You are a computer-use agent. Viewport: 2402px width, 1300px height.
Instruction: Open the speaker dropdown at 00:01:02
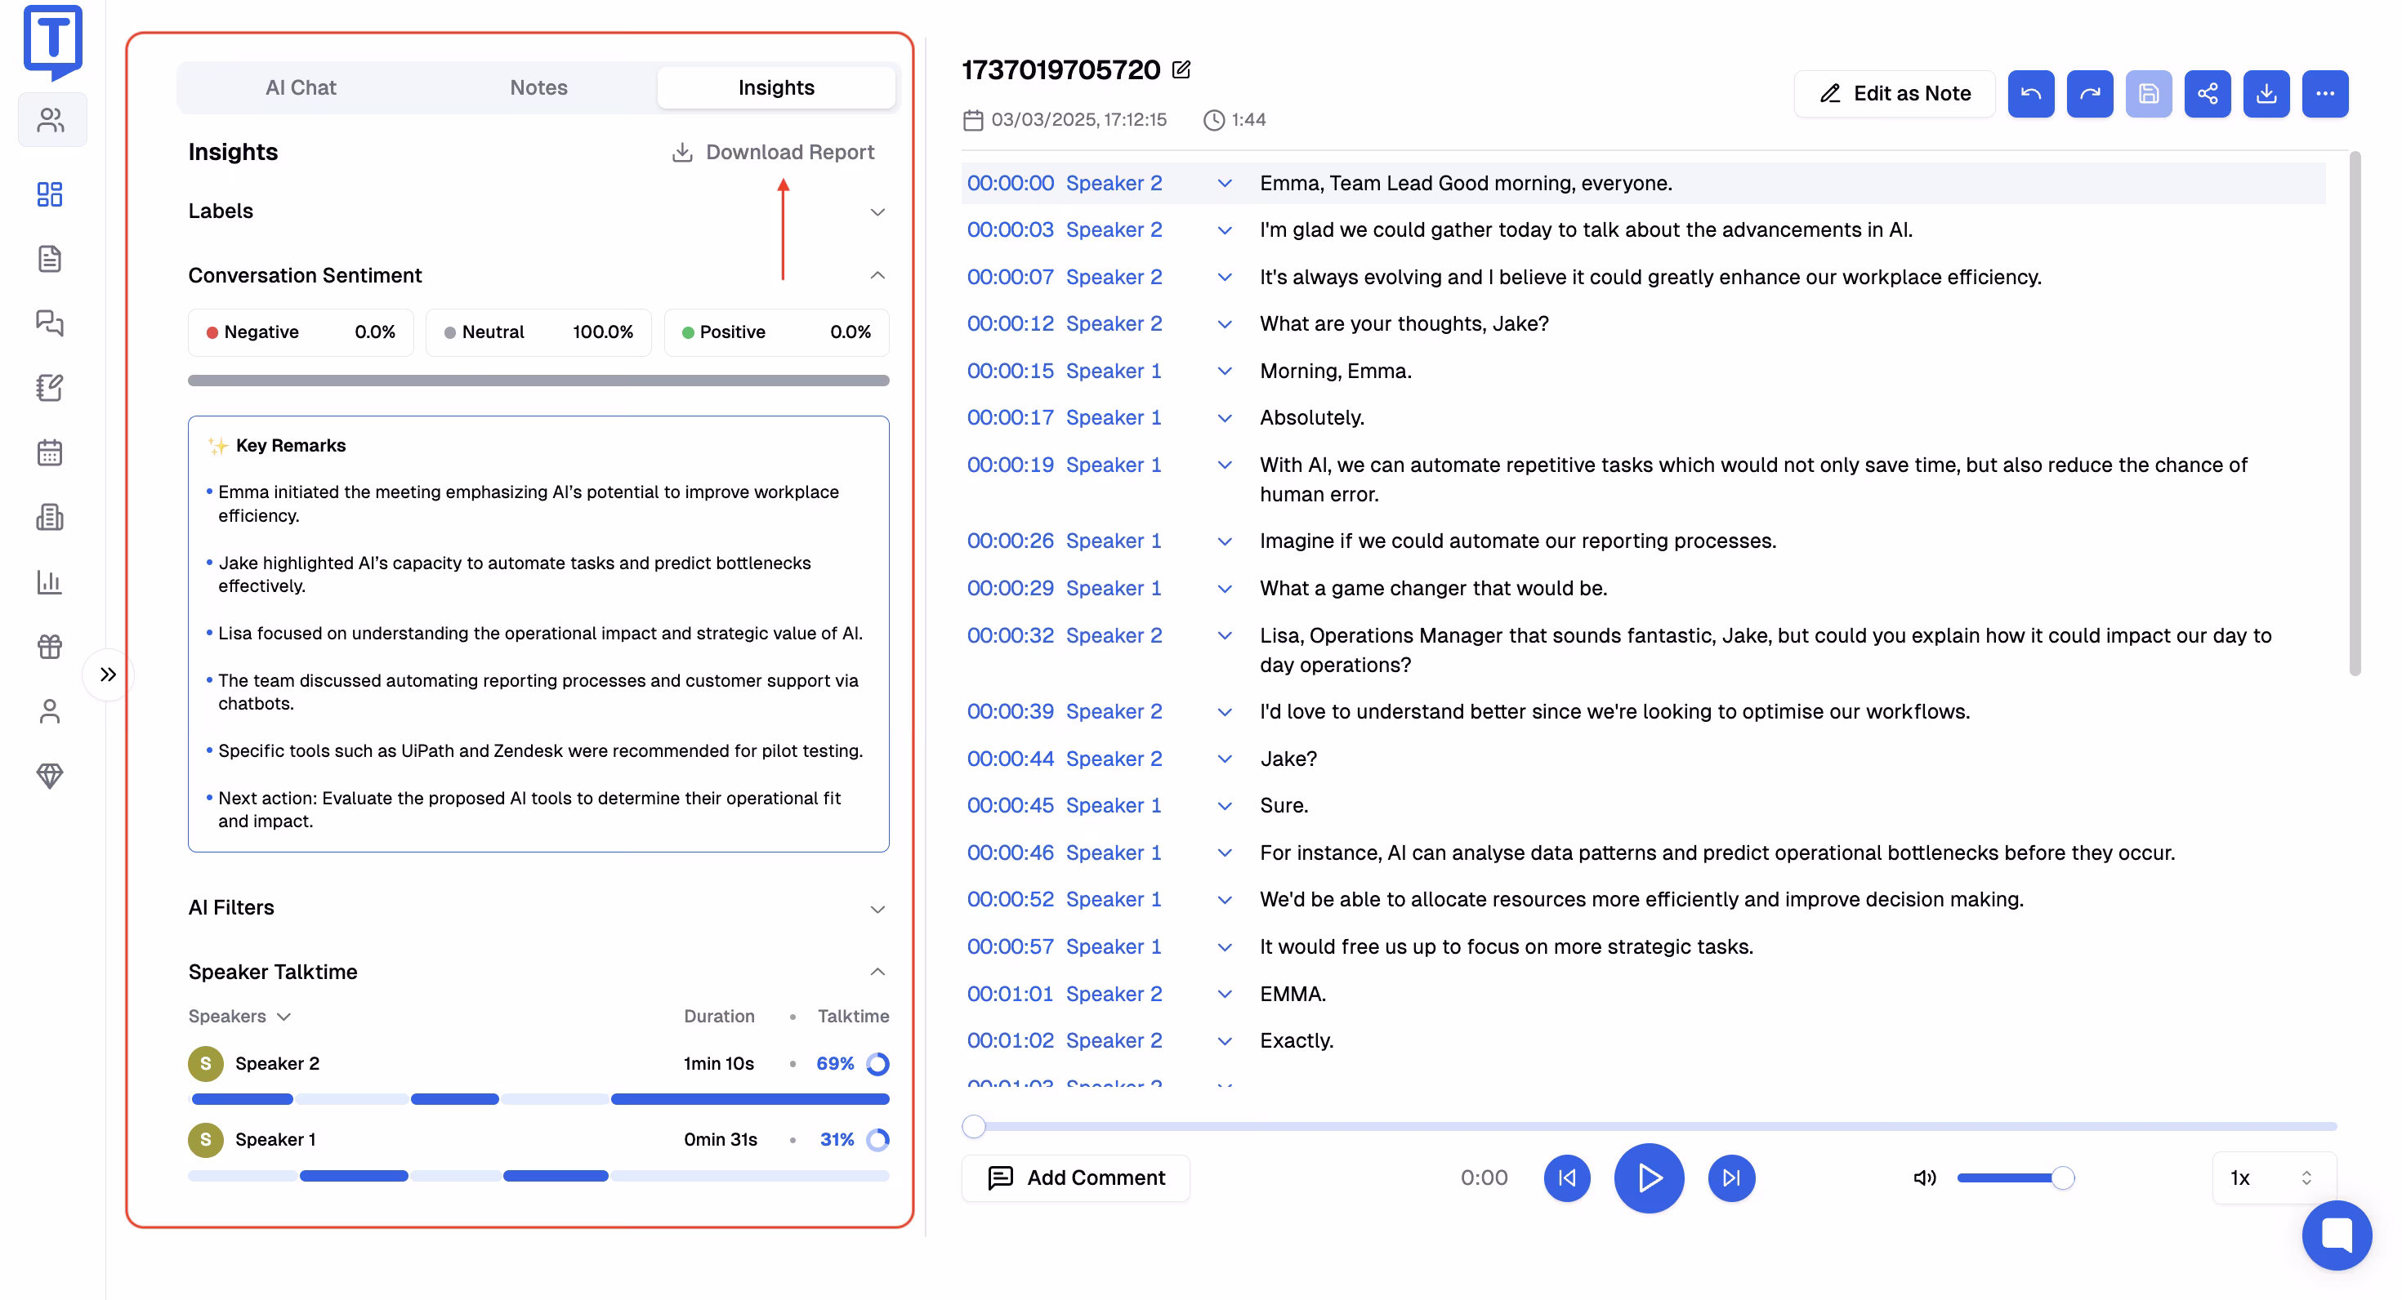coord(1226,1041)
